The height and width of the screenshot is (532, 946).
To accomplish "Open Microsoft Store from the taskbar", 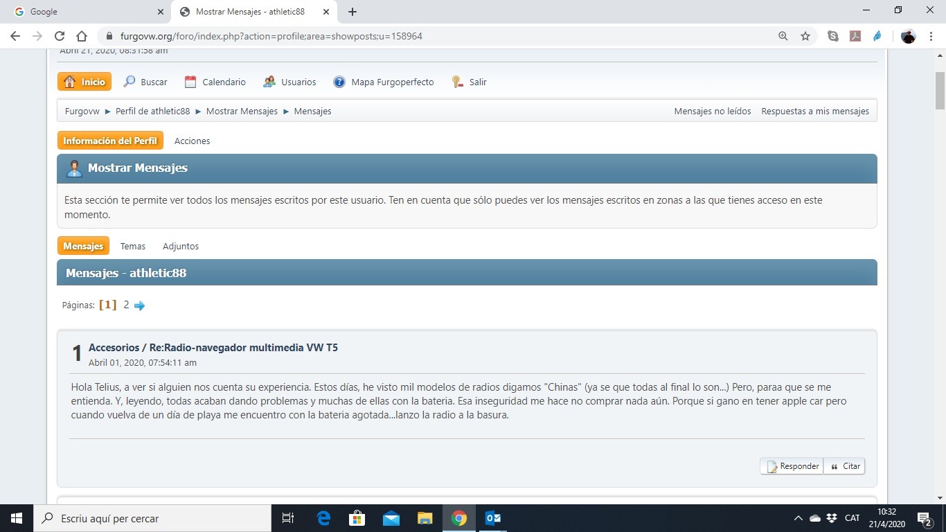I will [357, 518].
